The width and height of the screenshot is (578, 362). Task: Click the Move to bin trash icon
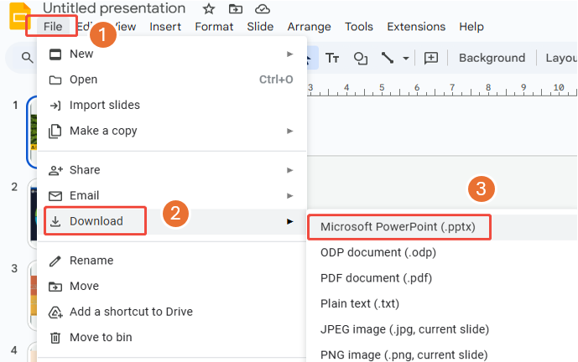point(55,338)
